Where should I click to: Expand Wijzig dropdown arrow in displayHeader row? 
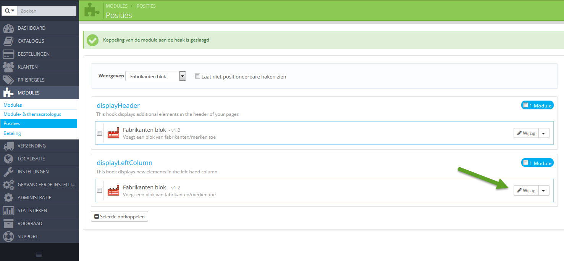[544, 133]
